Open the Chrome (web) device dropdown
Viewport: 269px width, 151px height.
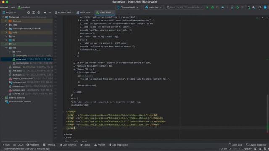[128, 8]
